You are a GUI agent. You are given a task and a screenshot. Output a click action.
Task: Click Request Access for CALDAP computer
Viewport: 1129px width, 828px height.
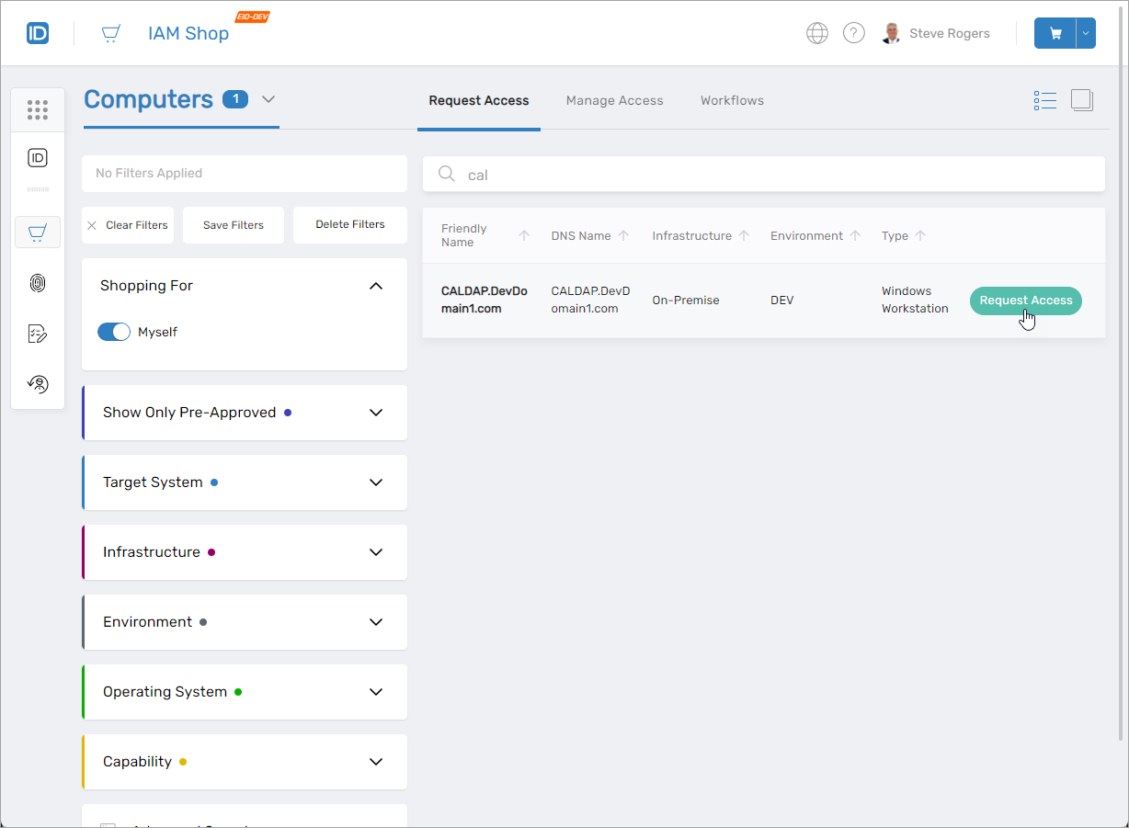pyautogui.click(x=1025, y=301)
